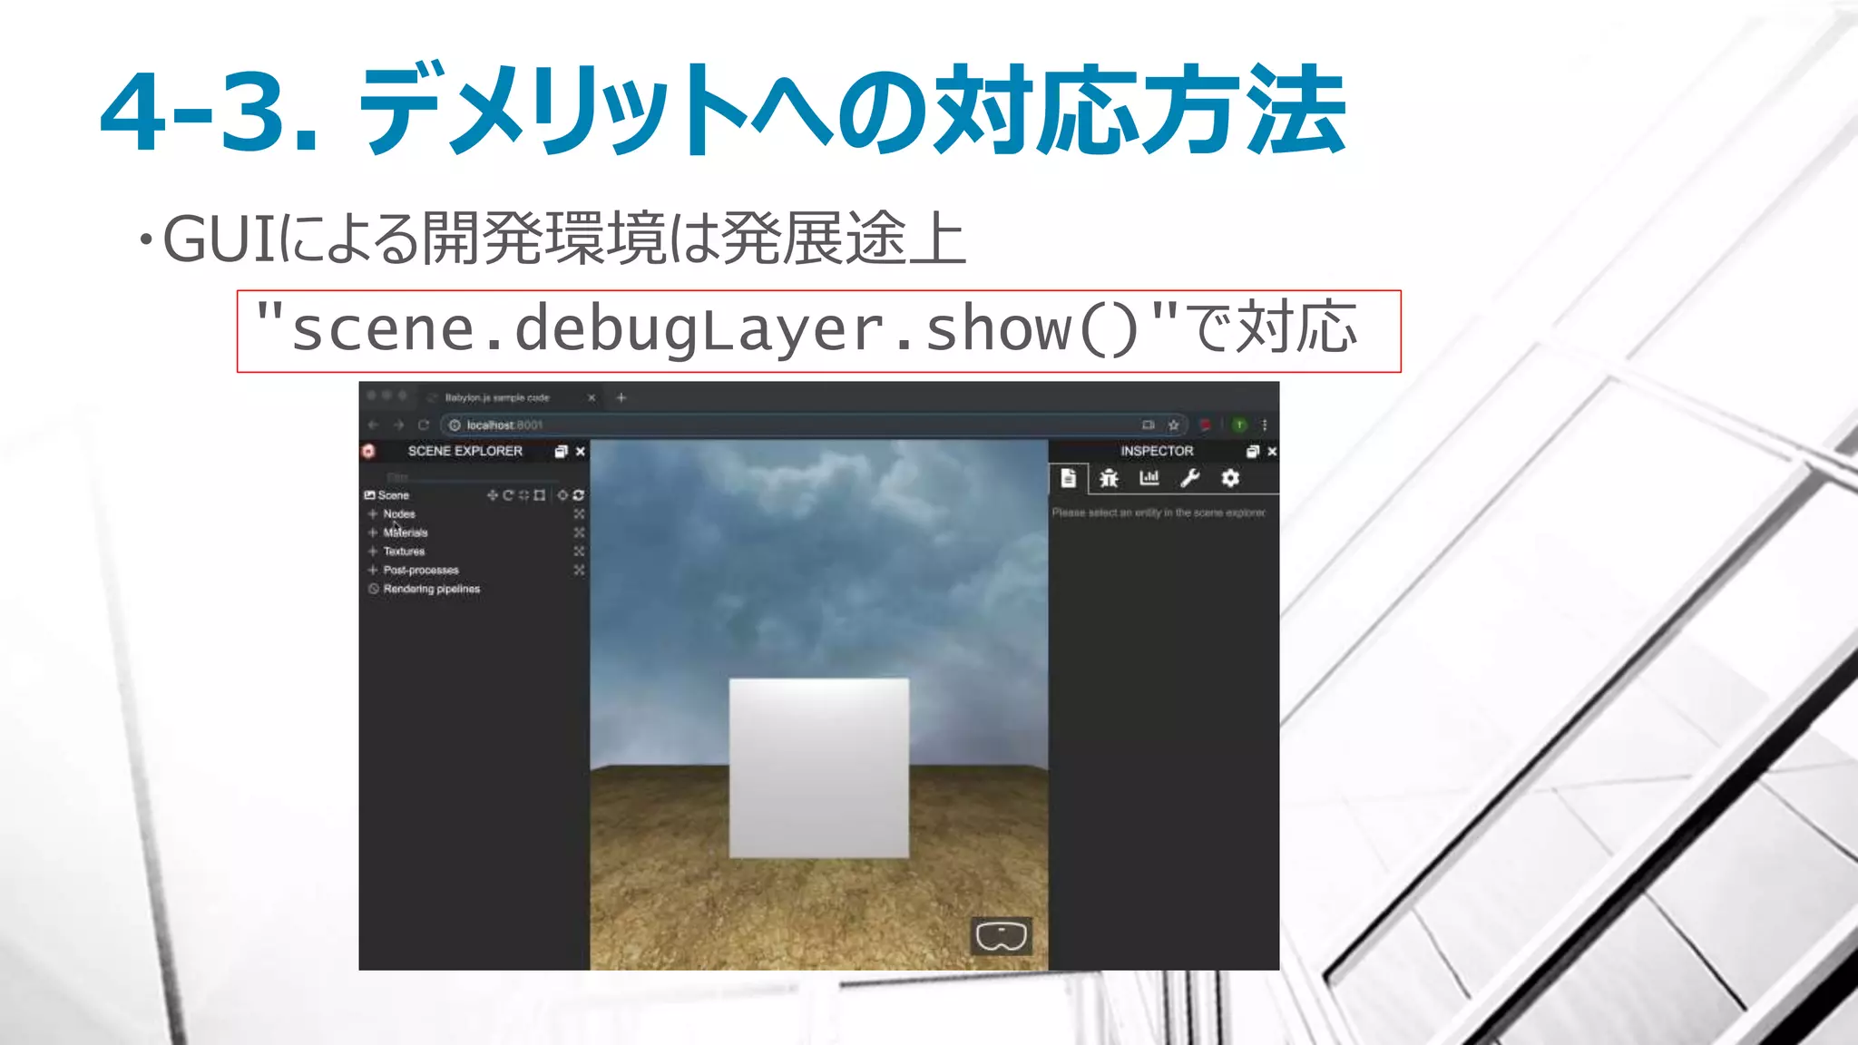
Task: Click the INSPECTOR panel title
Action: [x=1157, y=451]
